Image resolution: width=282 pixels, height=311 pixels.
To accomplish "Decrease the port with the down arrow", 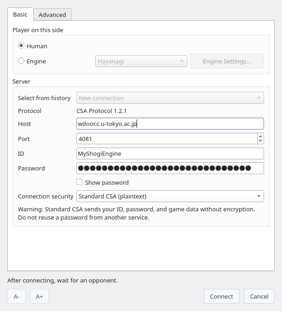I will (x=260, y=141).
